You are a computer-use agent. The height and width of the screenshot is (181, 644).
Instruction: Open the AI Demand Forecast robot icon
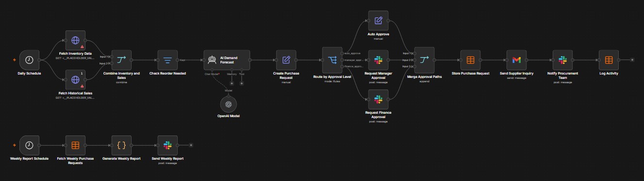212,60
